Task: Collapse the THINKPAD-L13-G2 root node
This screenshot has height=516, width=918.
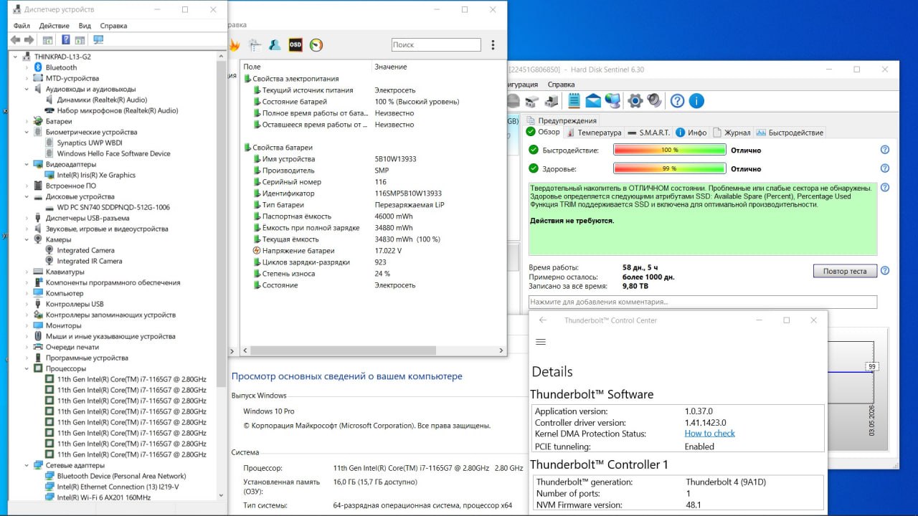Action: [x=16, y=56]
